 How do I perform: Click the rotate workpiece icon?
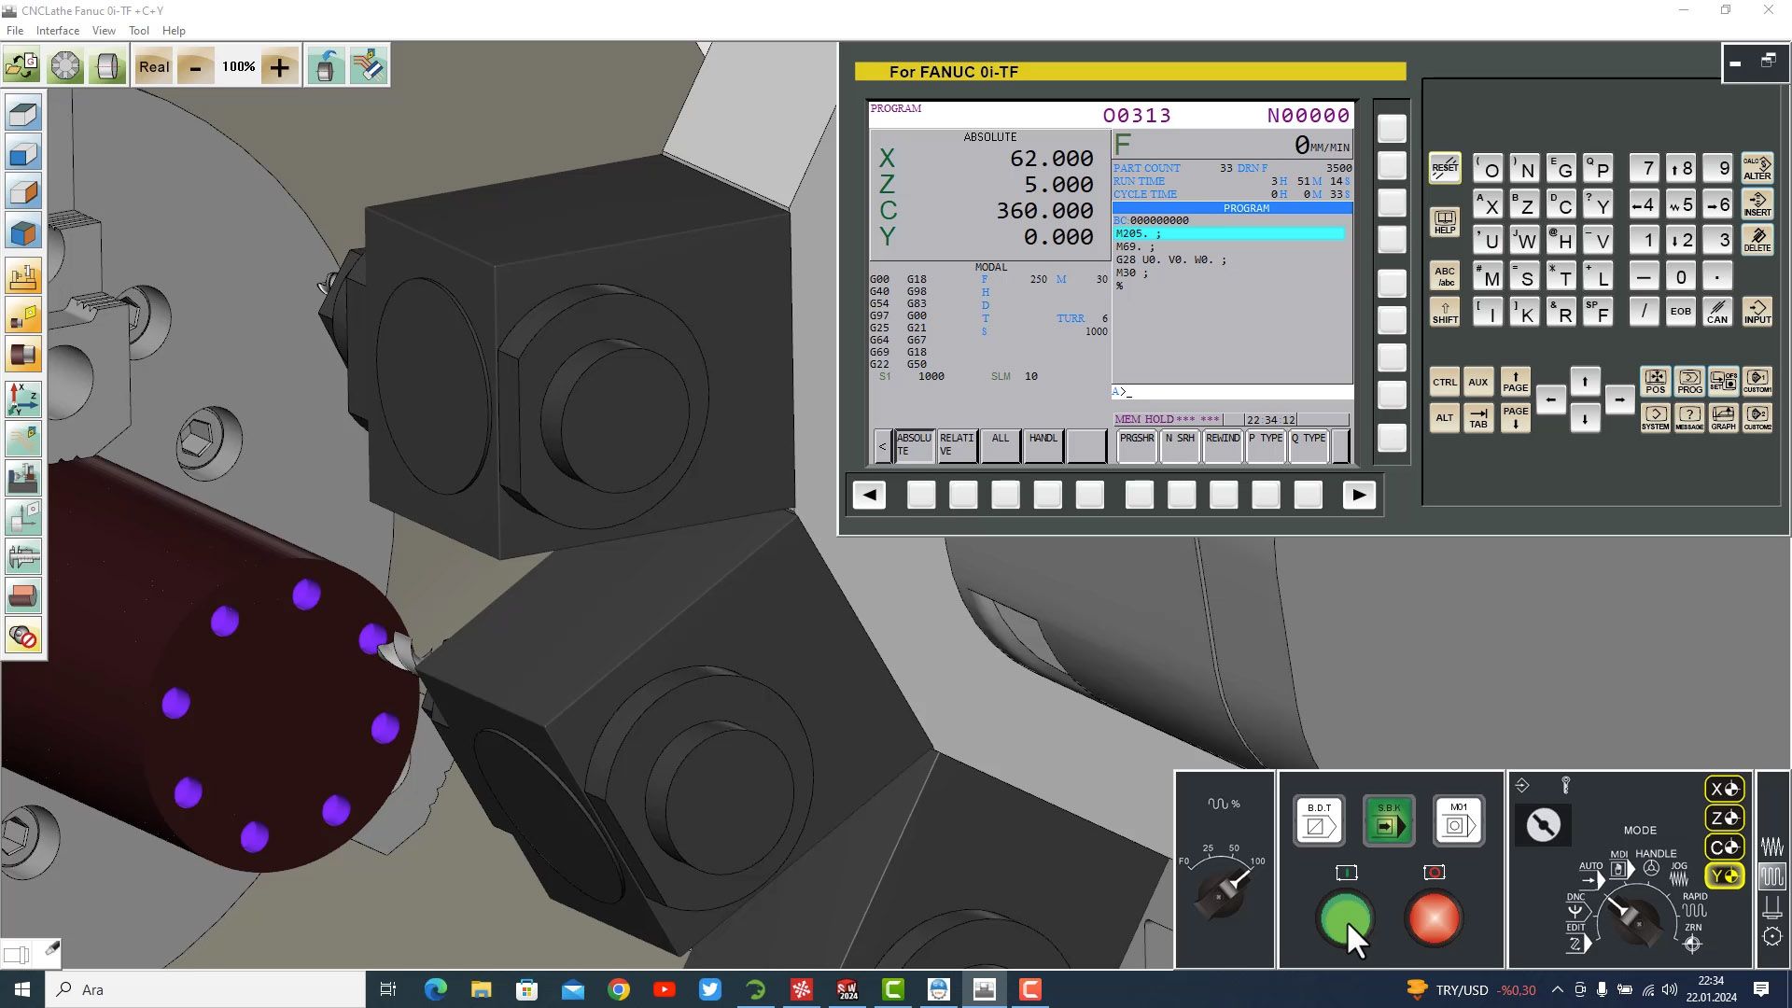click(326, 66)
